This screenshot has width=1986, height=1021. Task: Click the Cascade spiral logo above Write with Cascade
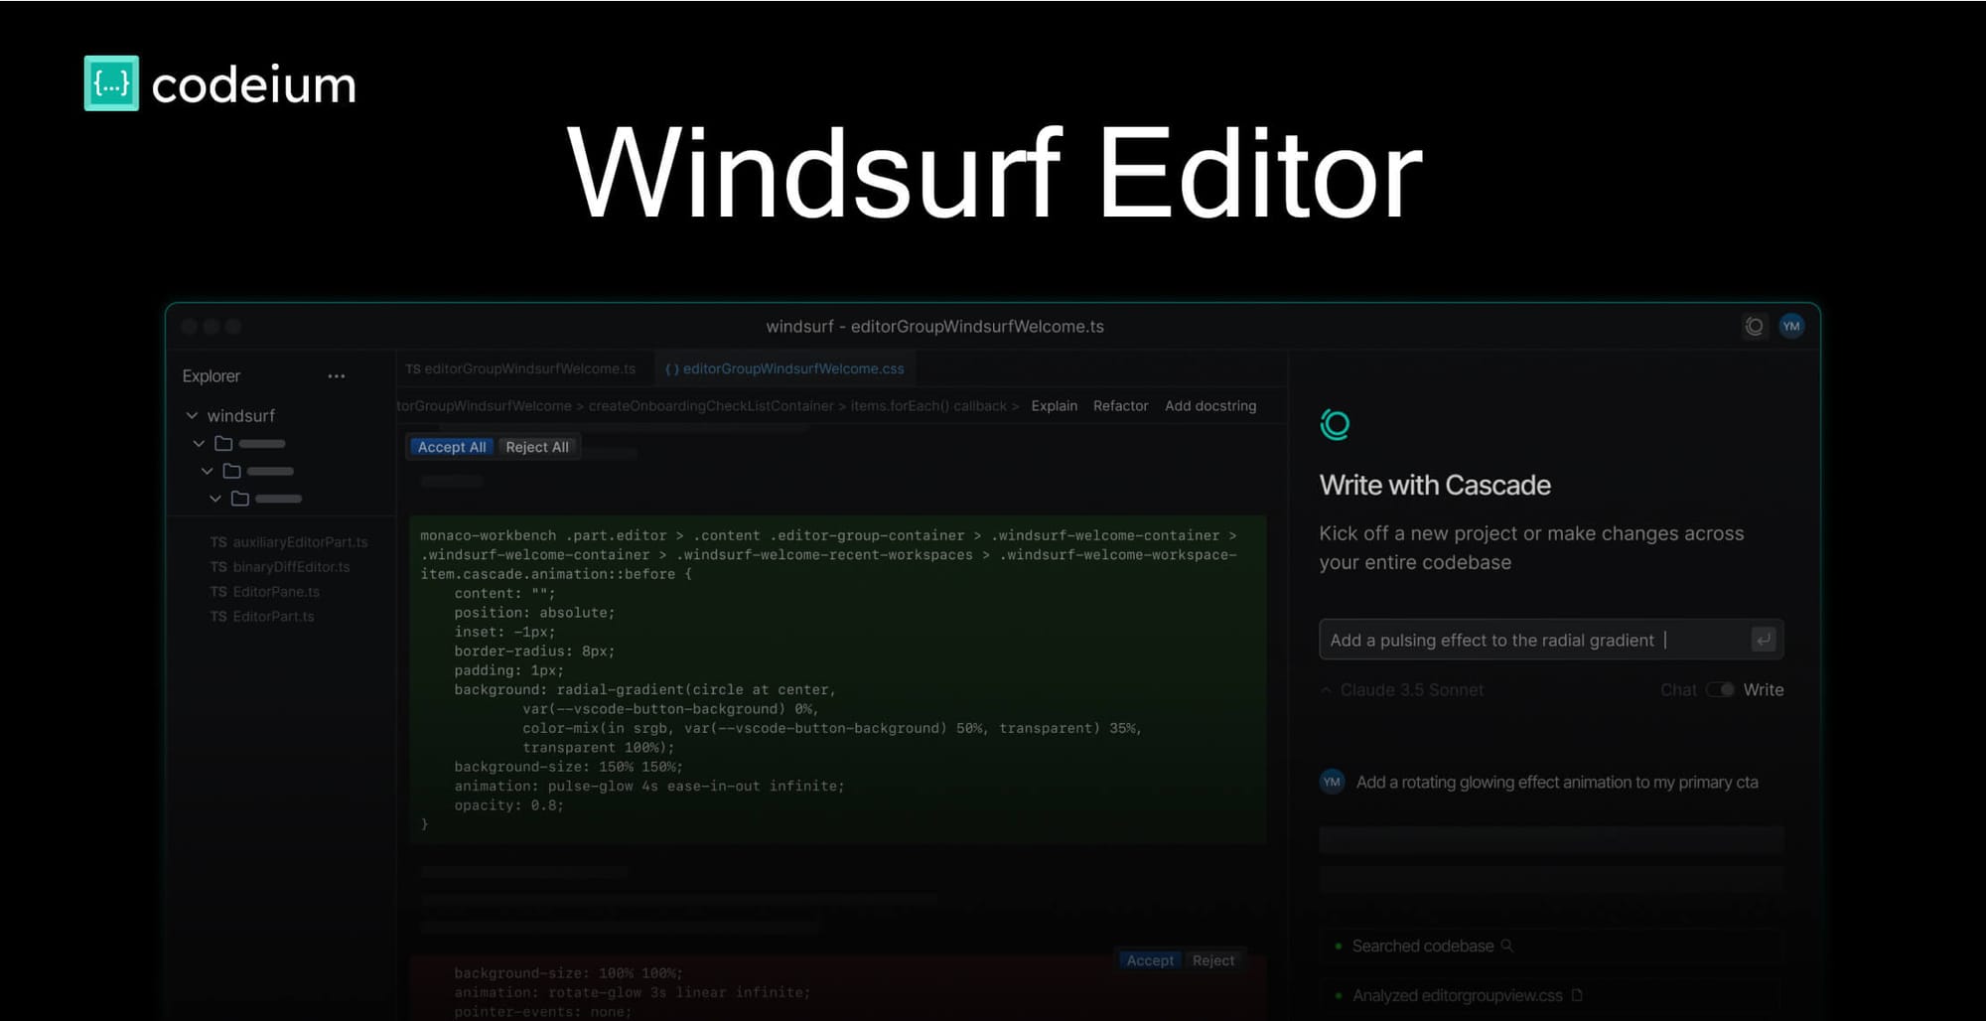[1335, 425]
